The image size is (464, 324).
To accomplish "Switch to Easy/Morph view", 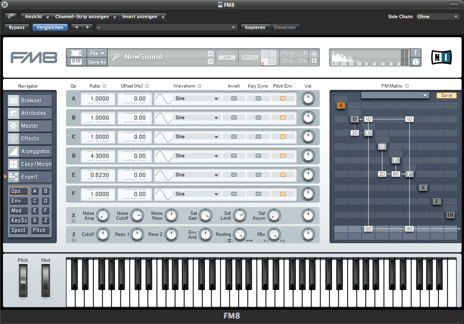I will pyautogui.click(x=29, y=164).
